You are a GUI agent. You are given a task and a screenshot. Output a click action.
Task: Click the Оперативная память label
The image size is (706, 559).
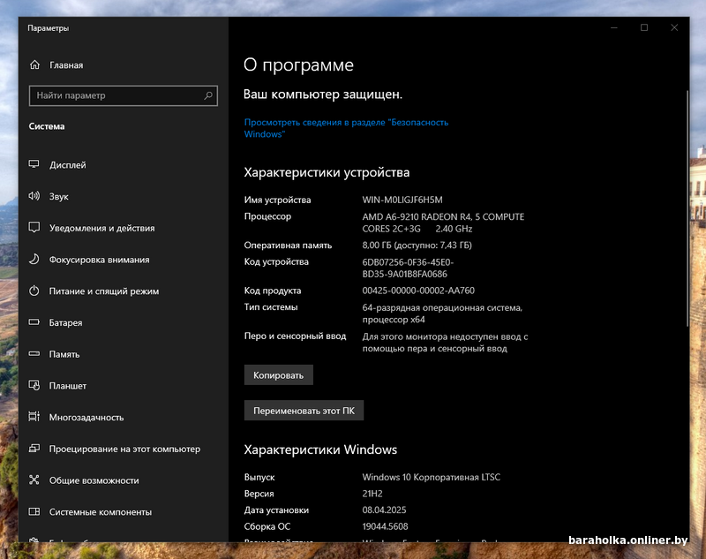(288, 245)
